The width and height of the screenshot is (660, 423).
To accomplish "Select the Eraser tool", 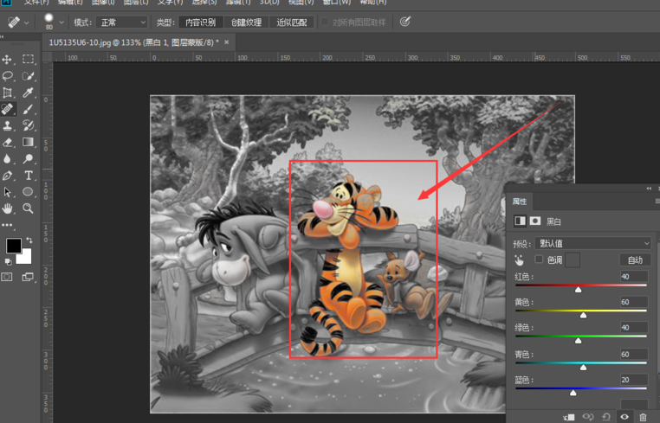I will coord(8,143).
